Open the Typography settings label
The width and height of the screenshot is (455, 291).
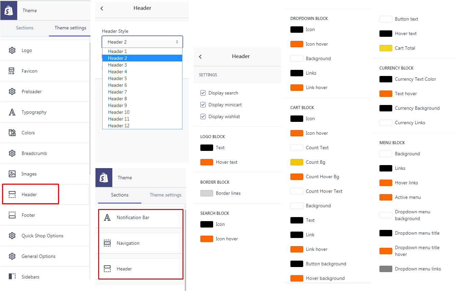[x=34, y=112]
